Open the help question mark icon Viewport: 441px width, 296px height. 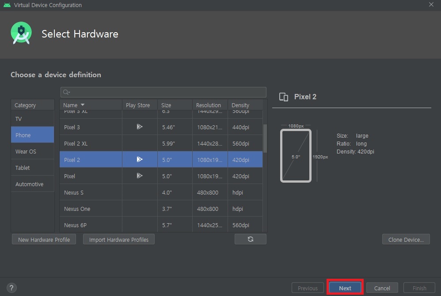tap(11, 288)
